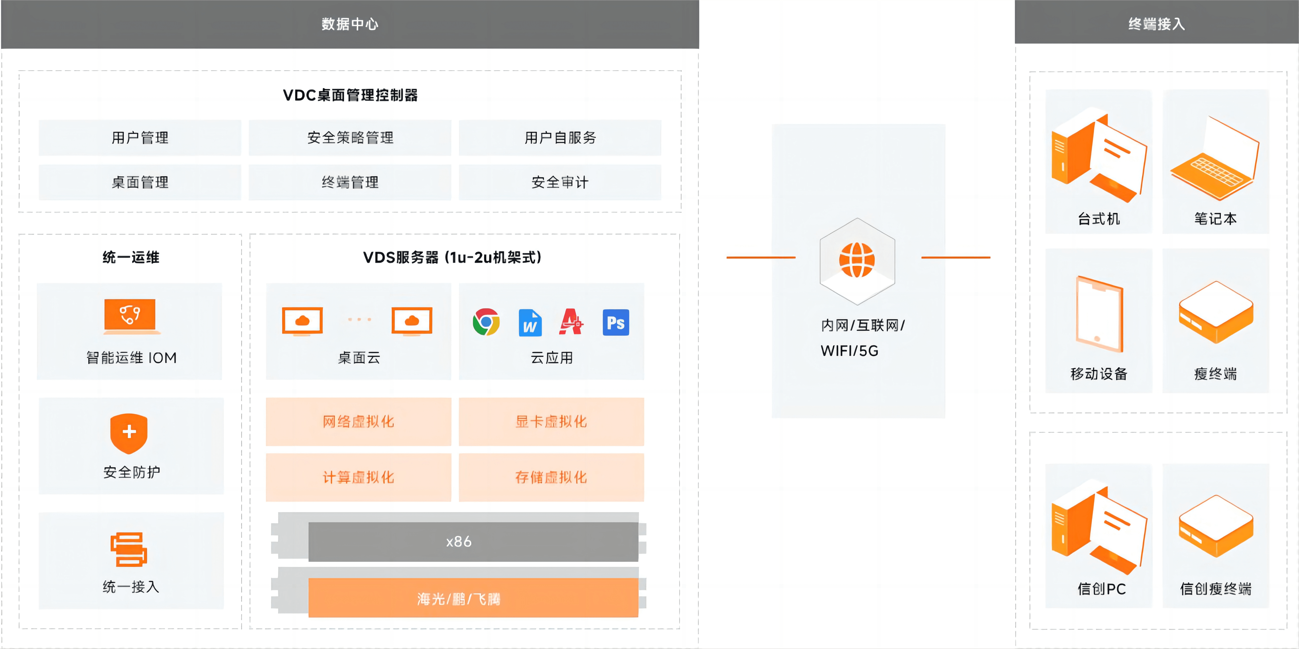This screenshot has height=649, width=1299.
Task: Switch to the 终端接入 tab
Action: (1156, 23)
